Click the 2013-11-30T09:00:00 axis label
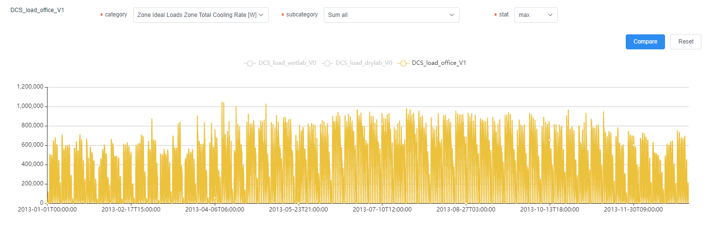713x226 pixels. pos(634,210)
